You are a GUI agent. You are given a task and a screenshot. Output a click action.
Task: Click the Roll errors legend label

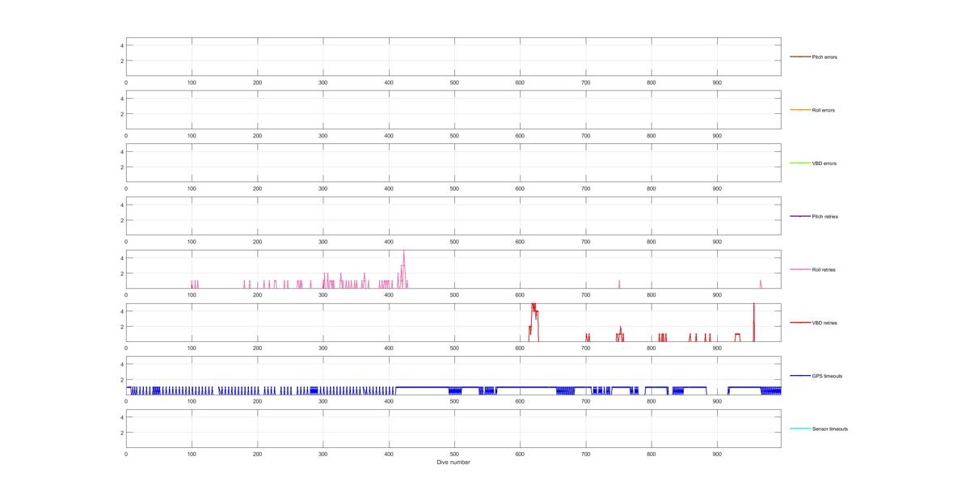(824, 110)
